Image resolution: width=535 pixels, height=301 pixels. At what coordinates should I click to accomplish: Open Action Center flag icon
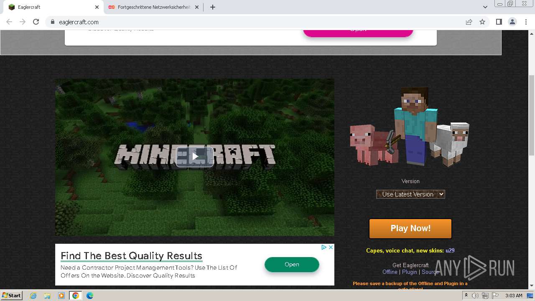pos(495,296)
